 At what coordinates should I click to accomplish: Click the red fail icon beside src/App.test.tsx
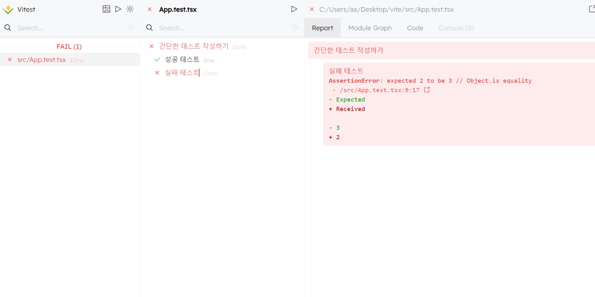click(10, 60)
